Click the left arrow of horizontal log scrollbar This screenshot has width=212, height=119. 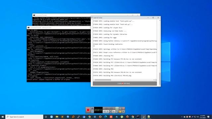pyautogui.click(x=94, y=80)
